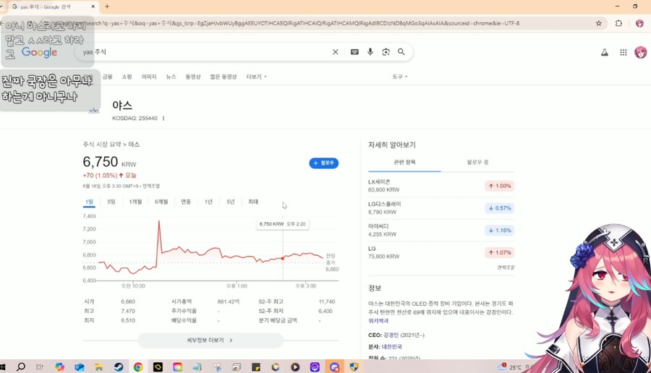This screenshot has height=373, width=651.
Task: Expand the 더보기 dropdown
Action: click(x=256, y=77)
